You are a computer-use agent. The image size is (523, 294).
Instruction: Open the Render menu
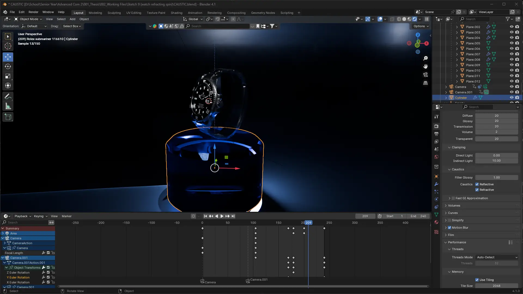(x=33, y=12)
